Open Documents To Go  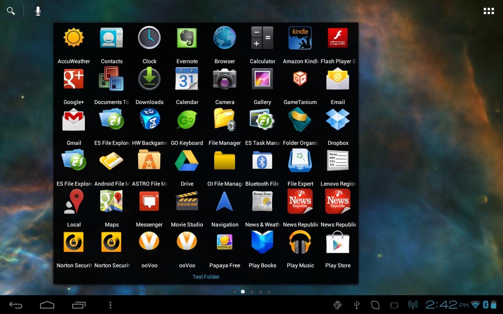tap(112, 79)
